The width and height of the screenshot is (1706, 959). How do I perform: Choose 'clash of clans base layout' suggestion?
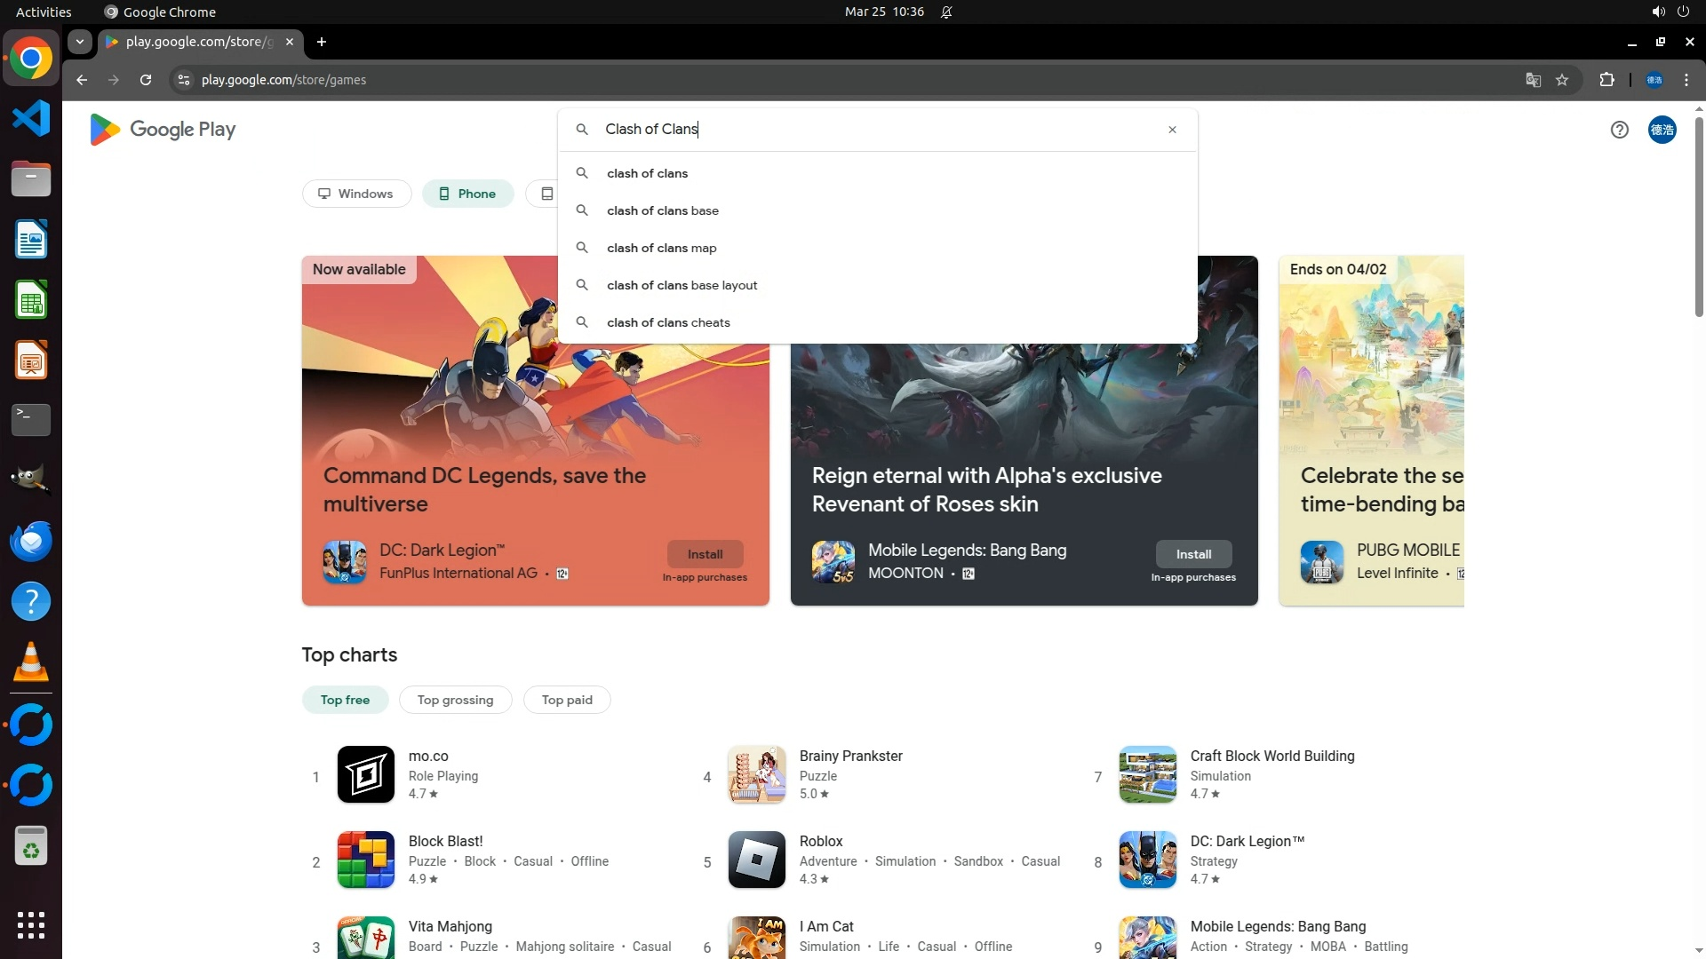click(x=682, y=285)
